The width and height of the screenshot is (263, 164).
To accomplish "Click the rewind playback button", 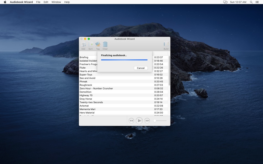I will pos(131,121).
